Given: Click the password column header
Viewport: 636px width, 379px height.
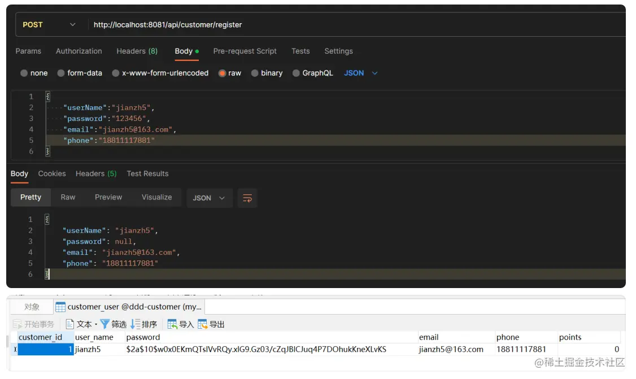Looking at the screenshot, I should [x=271, y=337].
